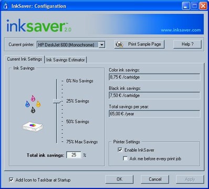
Task: Click the magenta ink drop icon
Action: 33,98
